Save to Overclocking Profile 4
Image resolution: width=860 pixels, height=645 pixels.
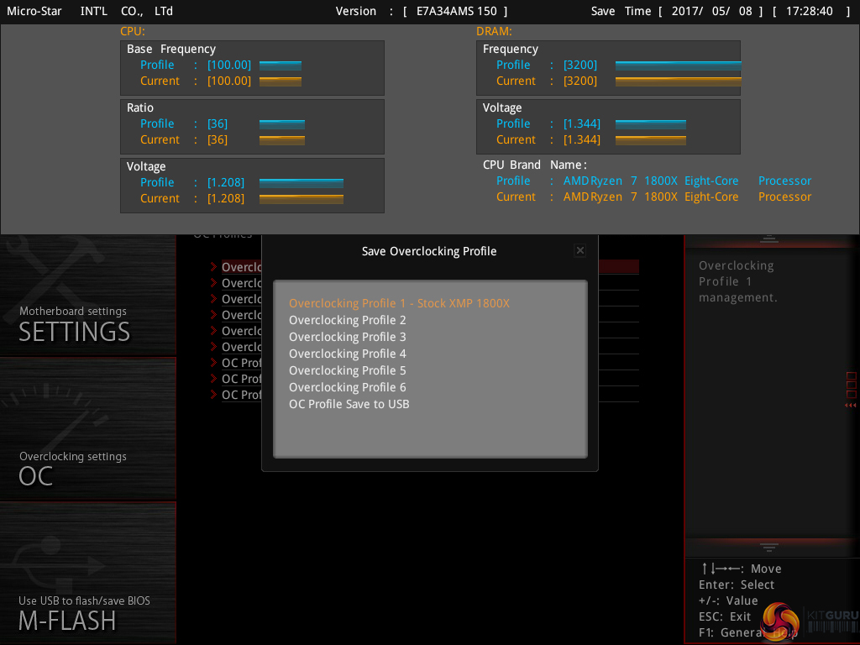(347, 354)
